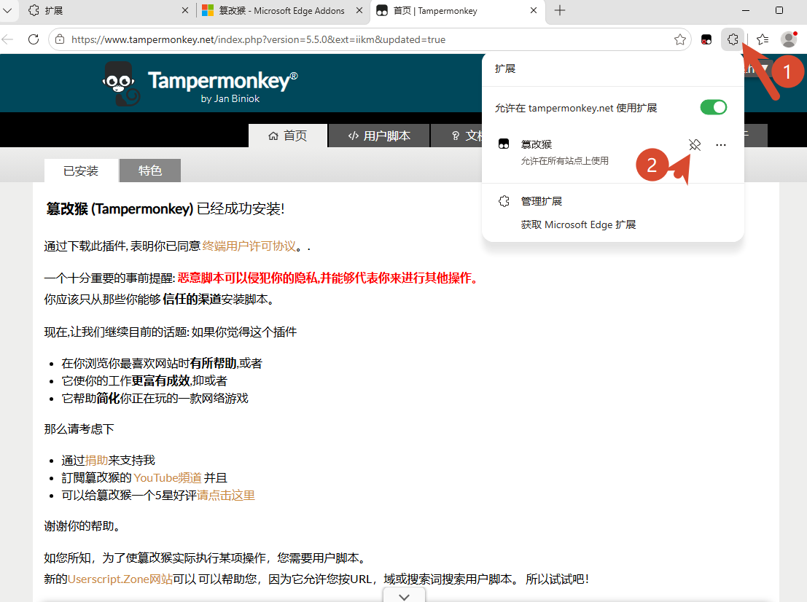This screenshot has height=602, width=807.
Task: Open the 用户脚本 navigation tab
Action: click(x=379, y=136)
